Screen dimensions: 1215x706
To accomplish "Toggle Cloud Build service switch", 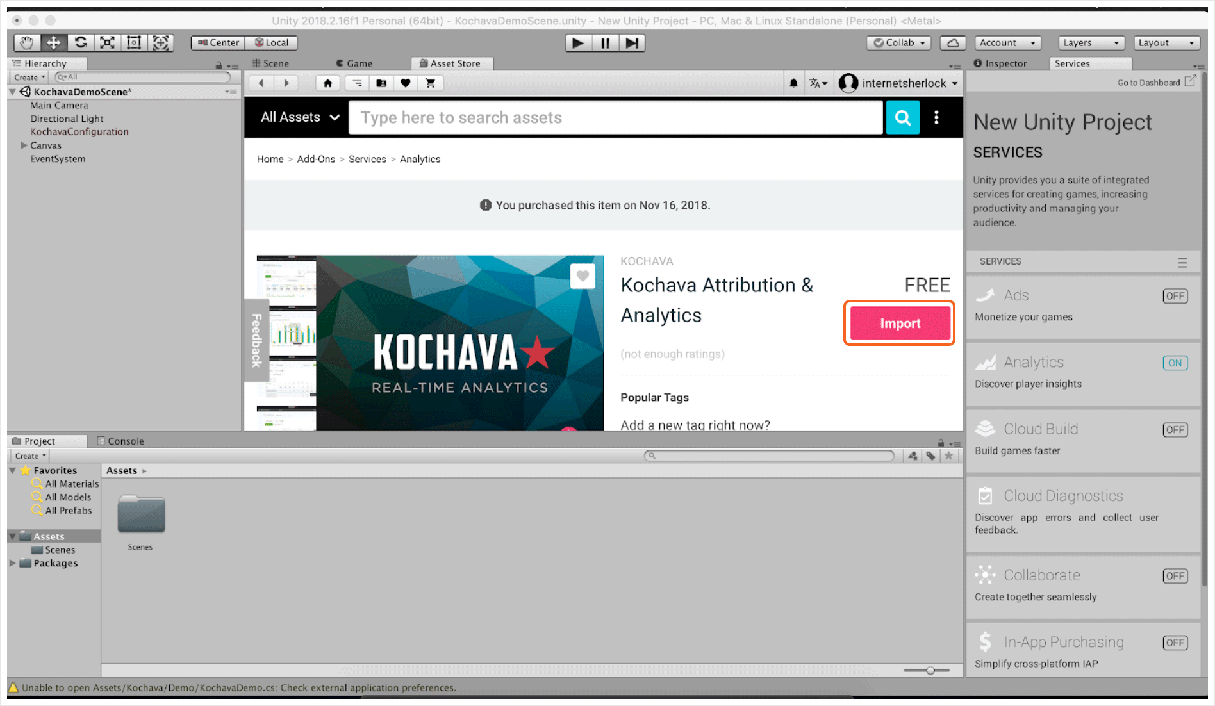I will click(x=1175, y=430).
